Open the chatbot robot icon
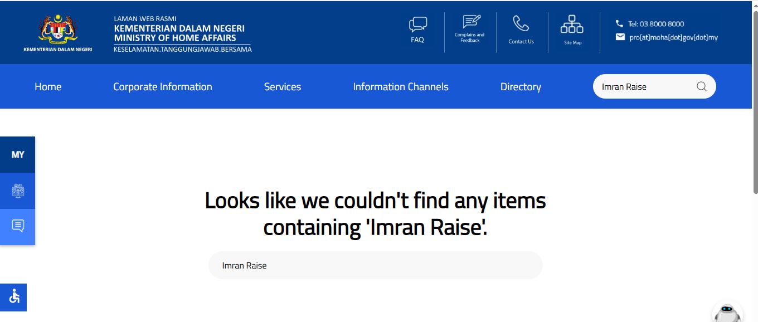The height and width of the screenshot is (322, 758). click(727, 313)
